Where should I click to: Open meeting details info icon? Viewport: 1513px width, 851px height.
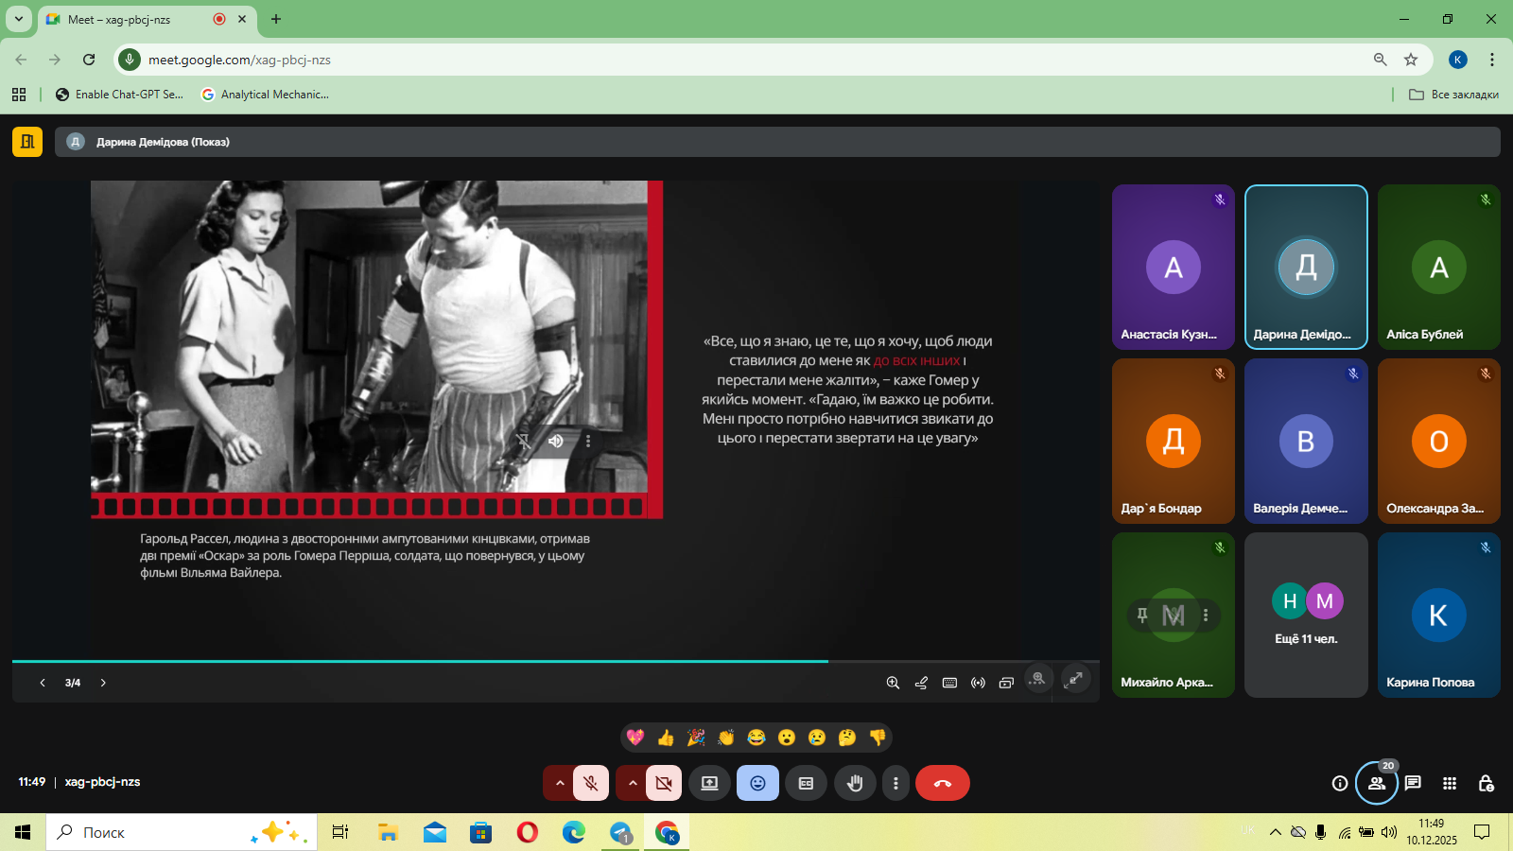pyautogui.click(x=1340, y=783)
